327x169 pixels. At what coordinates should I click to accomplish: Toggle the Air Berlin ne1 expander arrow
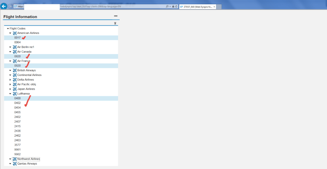tap(10, 47)
